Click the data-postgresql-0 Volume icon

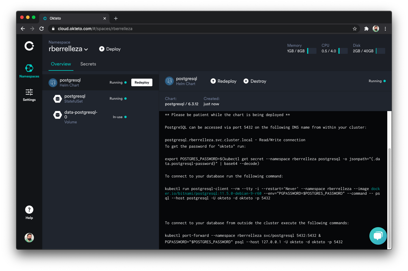tap(58, 115)
